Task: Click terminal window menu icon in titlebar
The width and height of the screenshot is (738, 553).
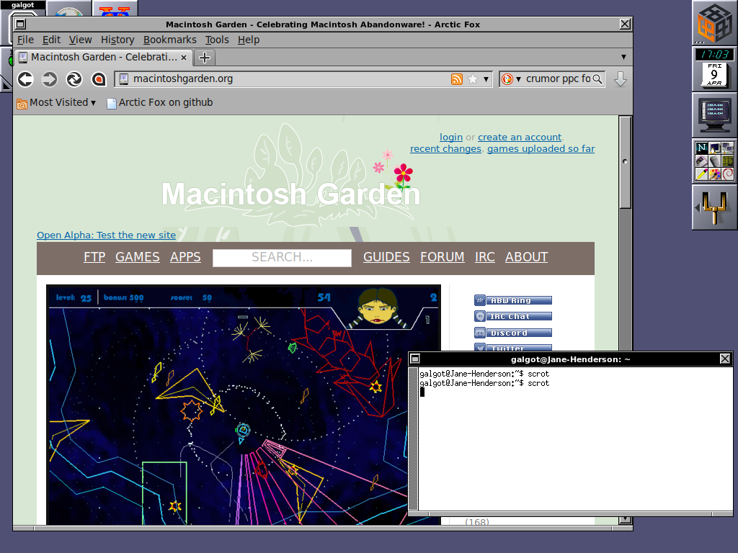Action: coord(414,359)
